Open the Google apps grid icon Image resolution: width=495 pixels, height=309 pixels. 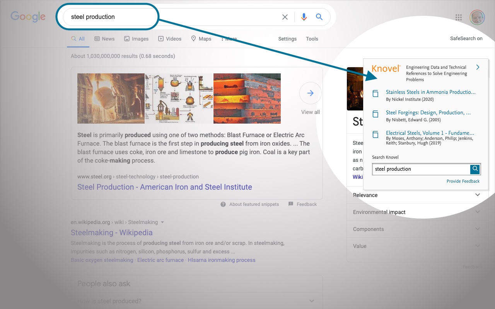pos(458,17)
